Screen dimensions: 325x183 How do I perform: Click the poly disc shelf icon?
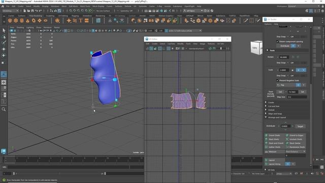[45, 20]
